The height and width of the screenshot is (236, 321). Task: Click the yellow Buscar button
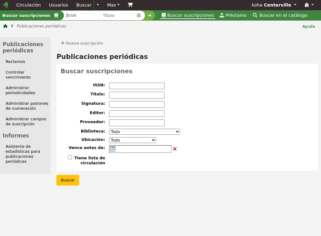68,180
